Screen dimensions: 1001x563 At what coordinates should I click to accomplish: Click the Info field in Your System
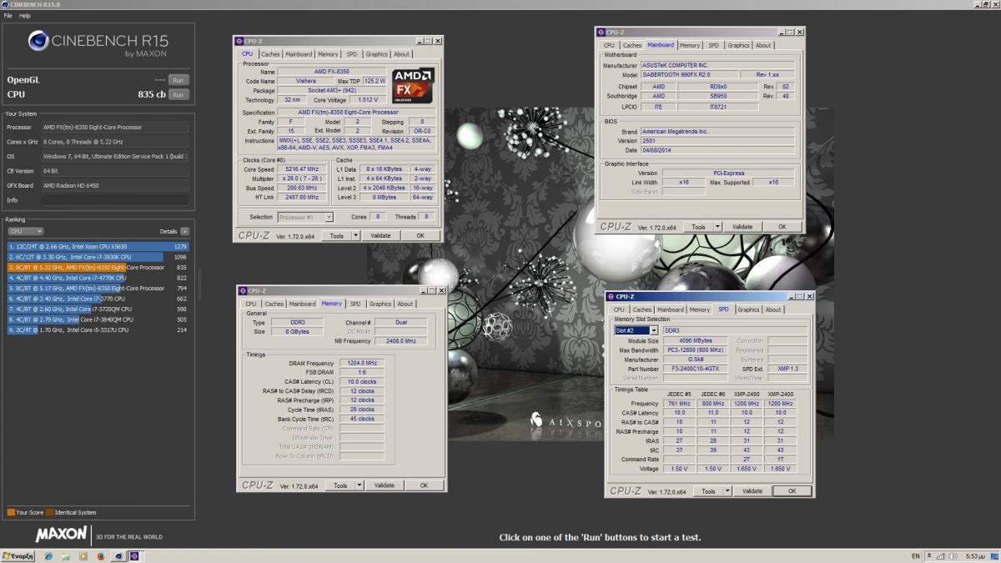[114, 200]
